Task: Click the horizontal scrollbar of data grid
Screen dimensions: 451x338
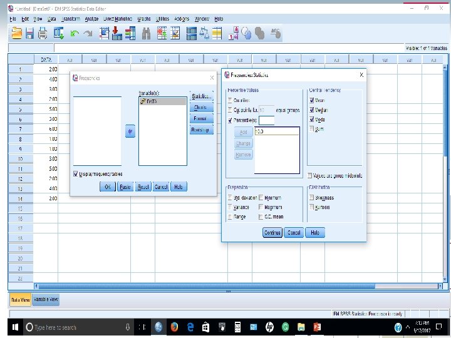Action: click(x=239, y=286)
